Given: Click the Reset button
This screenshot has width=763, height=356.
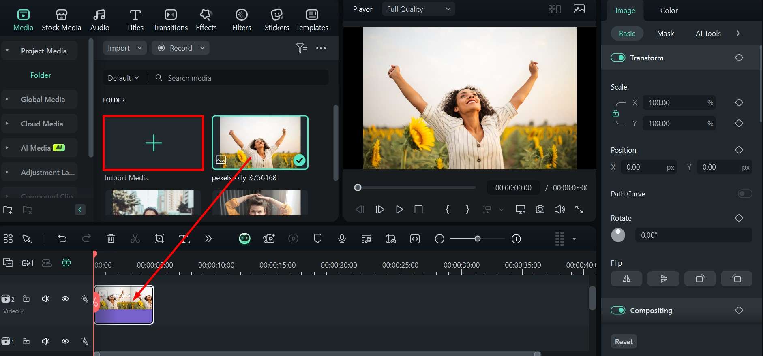Looking at the screenshot, I should 624,341.
